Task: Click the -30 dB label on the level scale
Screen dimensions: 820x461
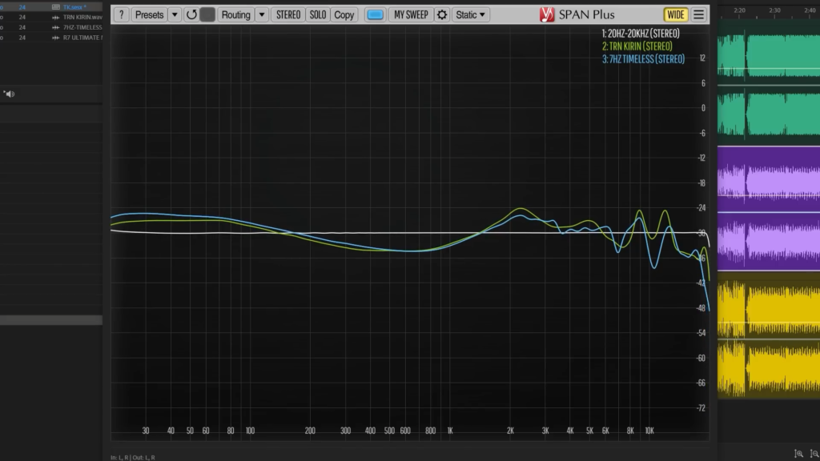Action: (701, 233)
